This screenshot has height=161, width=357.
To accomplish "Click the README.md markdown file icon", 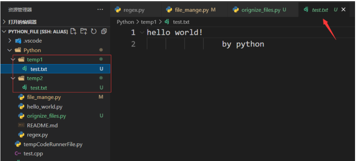I will pyautogui.click(x=21, y=125).
